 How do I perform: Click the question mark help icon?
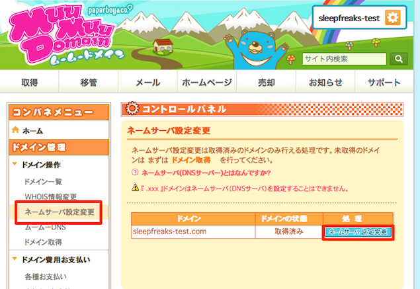[135, 172]
